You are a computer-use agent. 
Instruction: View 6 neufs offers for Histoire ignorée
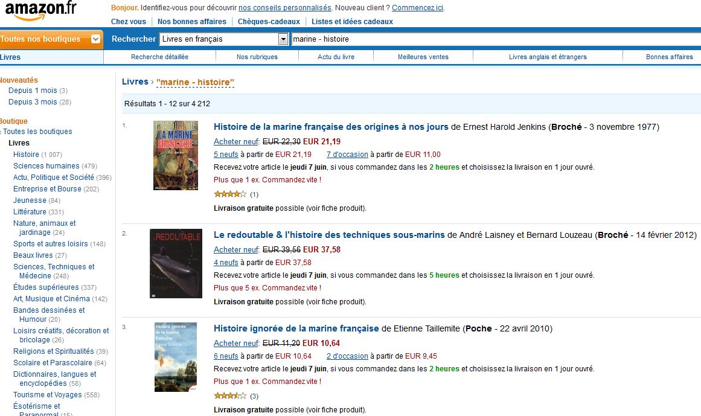pos(226,356)
